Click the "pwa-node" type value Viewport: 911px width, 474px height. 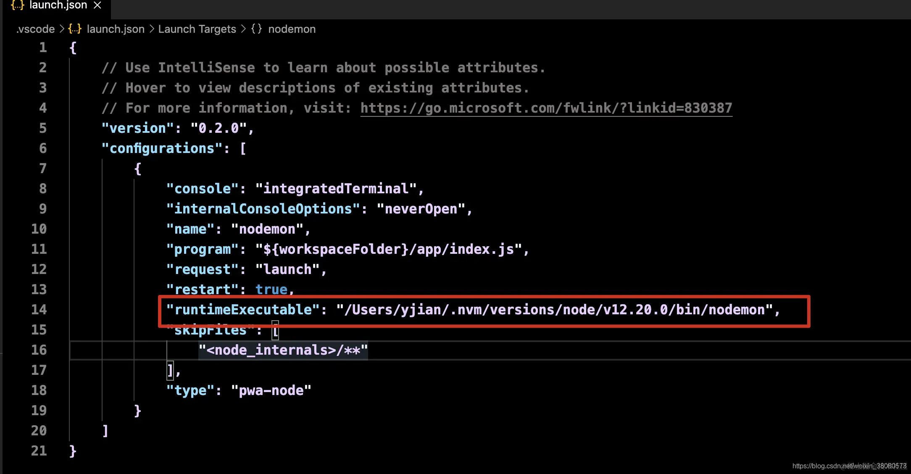[x=271, y=390]
